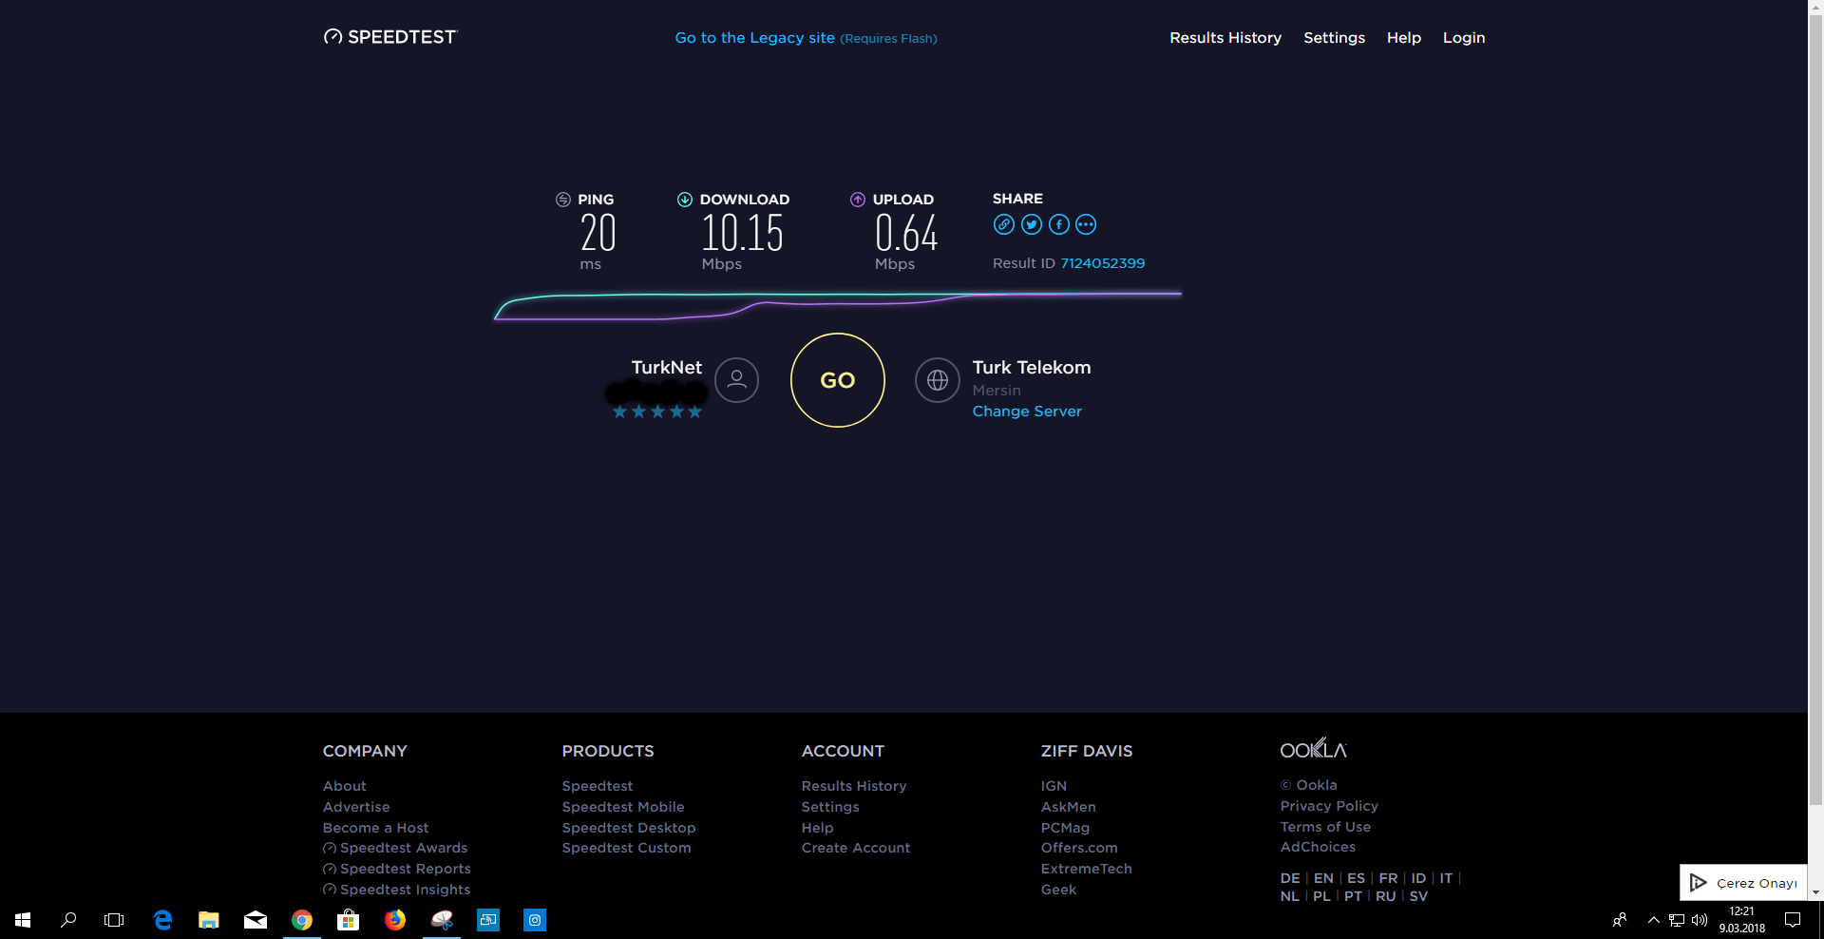Image resolution: width=1824 pixels, height=939 pixels.
Task: Open Results History in the top navigation
Action: 1225,38
